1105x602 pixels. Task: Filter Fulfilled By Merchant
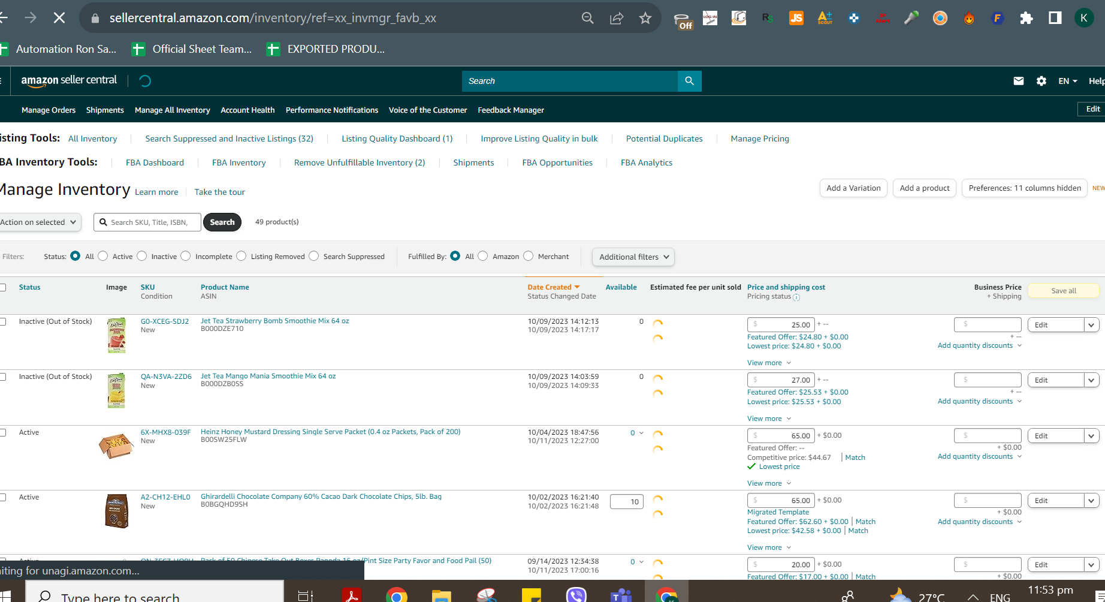529,256
